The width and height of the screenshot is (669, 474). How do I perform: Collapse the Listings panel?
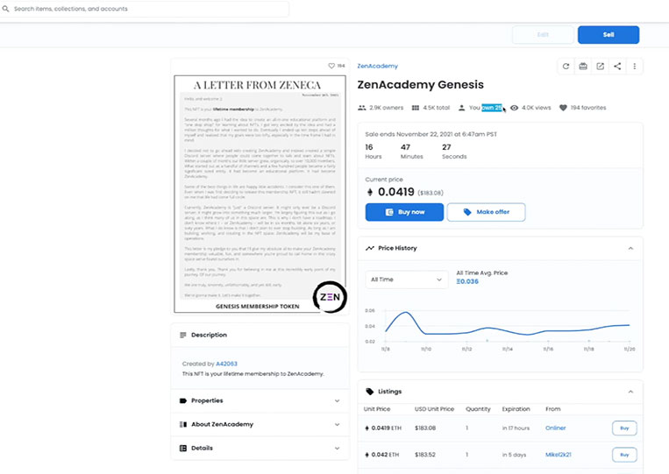630,392
